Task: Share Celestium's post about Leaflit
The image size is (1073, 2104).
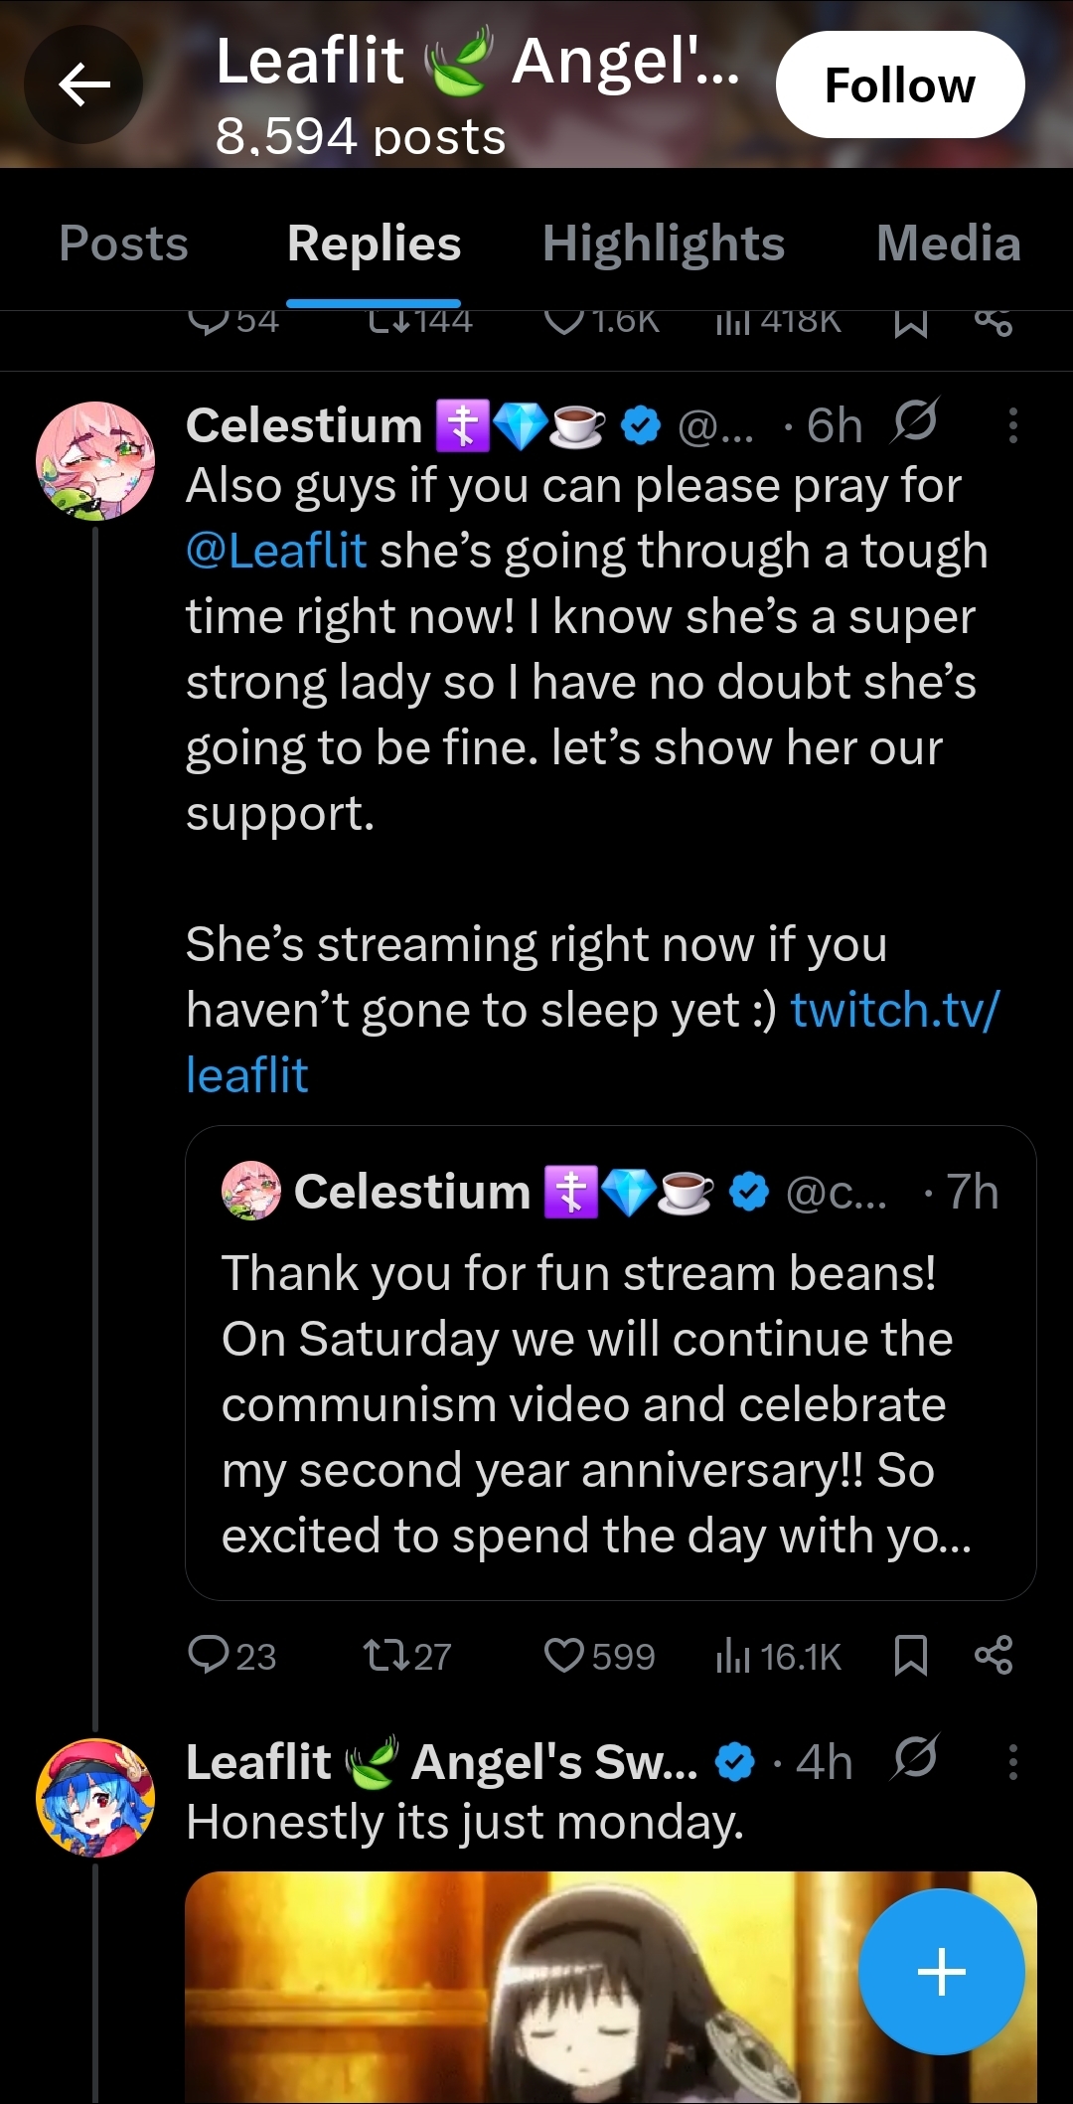Action: click(x=994, y=1656)
